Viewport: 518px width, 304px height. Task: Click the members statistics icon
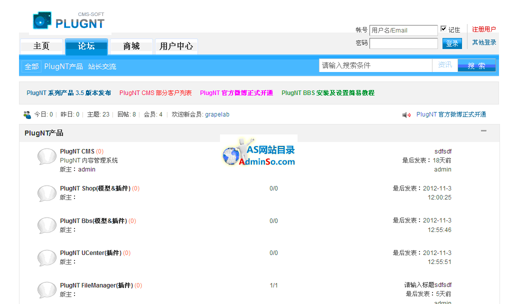pyautogui.click(x=27, y=114)
